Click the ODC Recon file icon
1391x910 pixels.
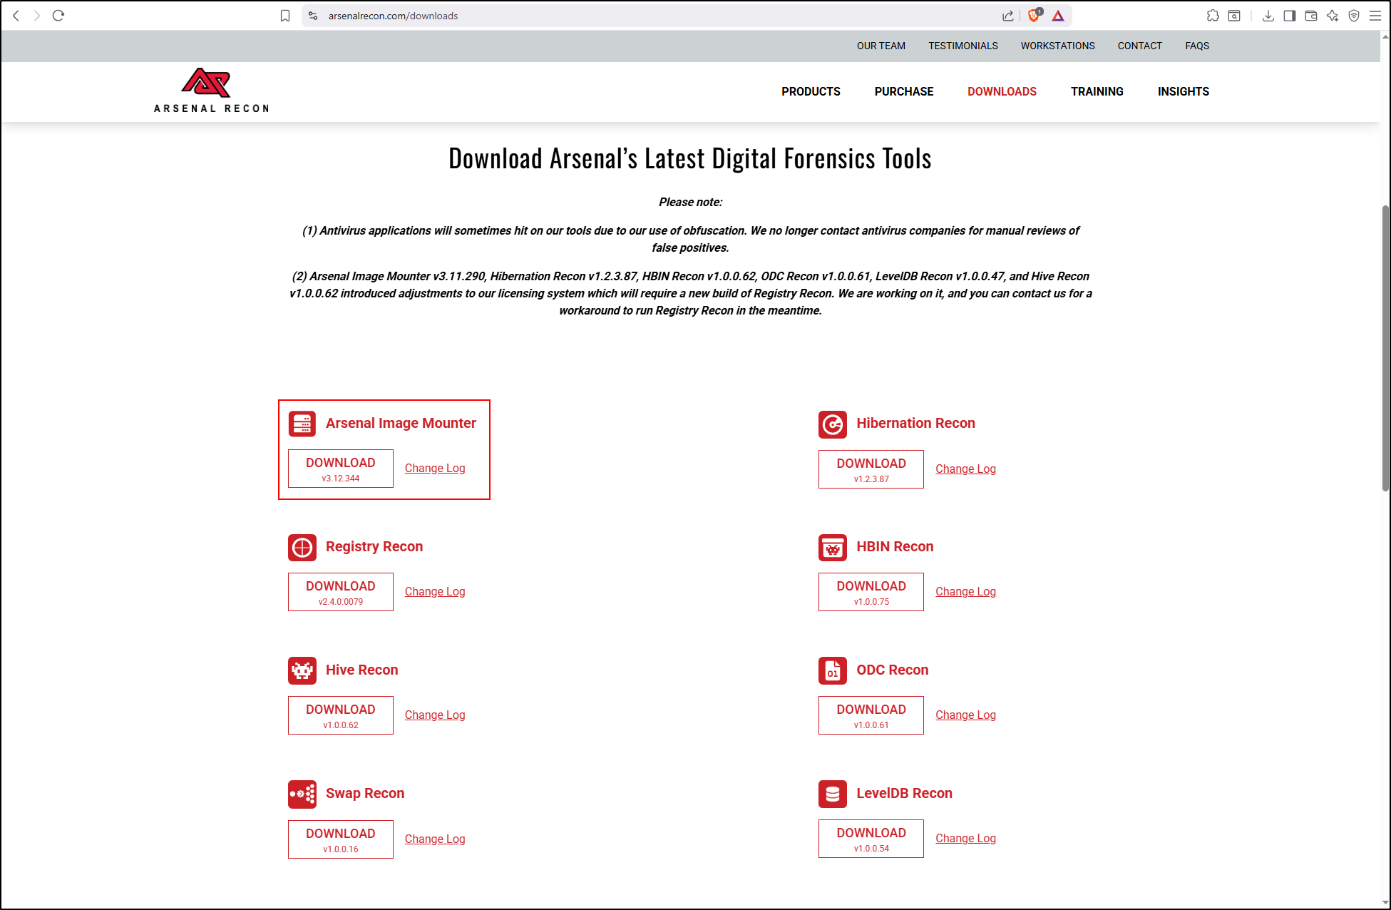click(833, 670)
